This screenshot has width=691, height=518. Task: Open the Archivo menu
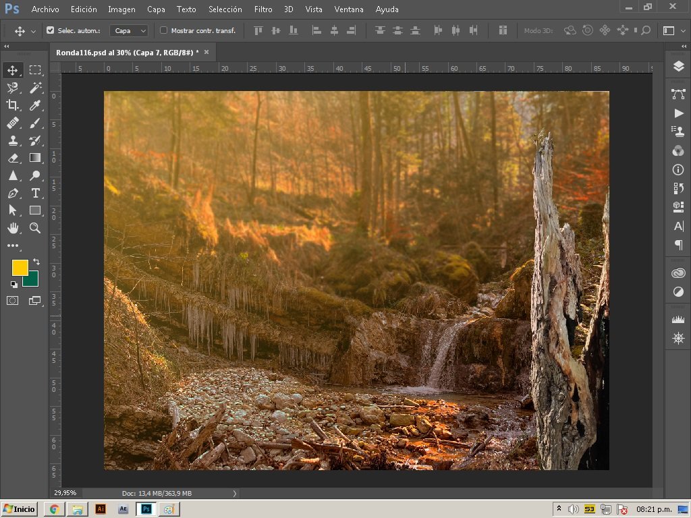pyautogui.click(x=45, y=9)
